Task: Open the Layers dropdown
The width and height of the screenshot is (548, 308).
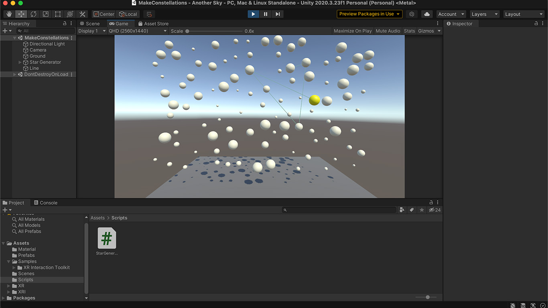Action: click(484, 14)
